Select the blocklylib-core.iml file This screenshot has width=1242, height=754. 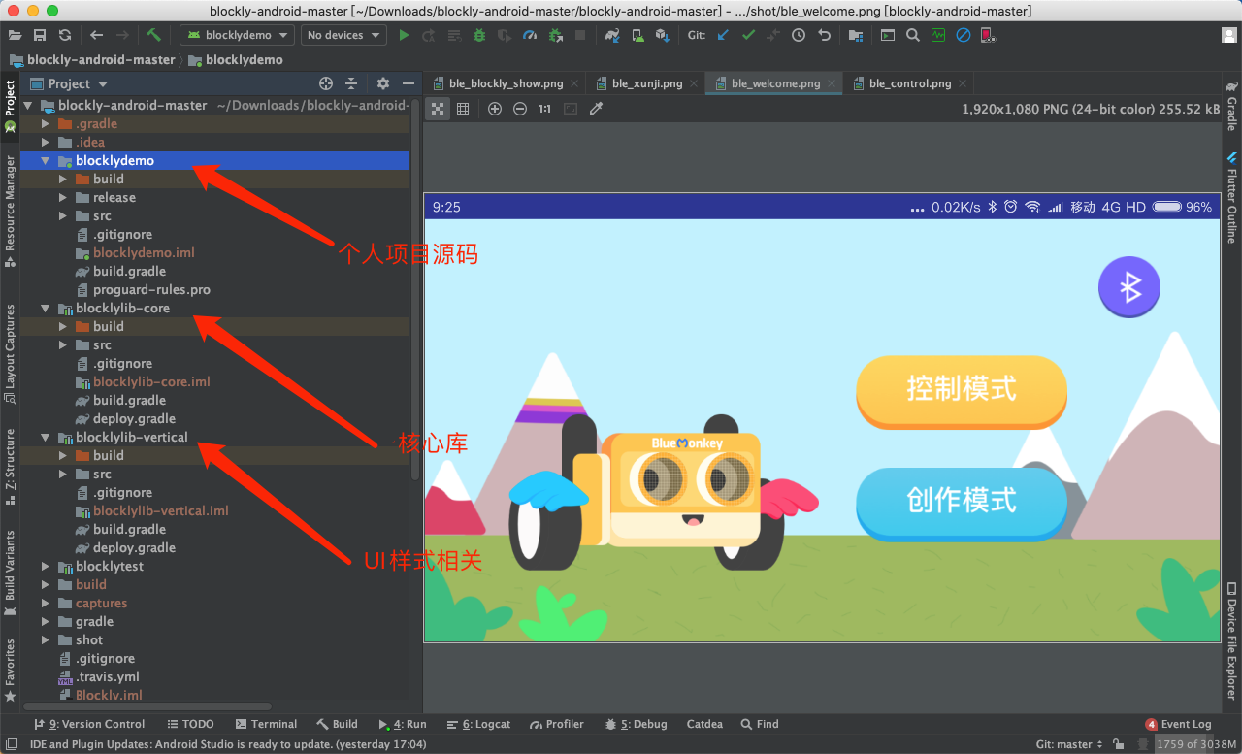point(151,382)
